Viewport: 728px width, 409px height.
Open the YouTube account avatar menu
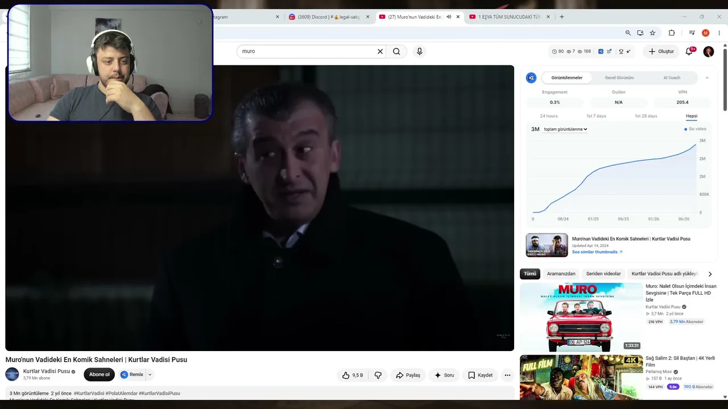[x=709, y=52]
